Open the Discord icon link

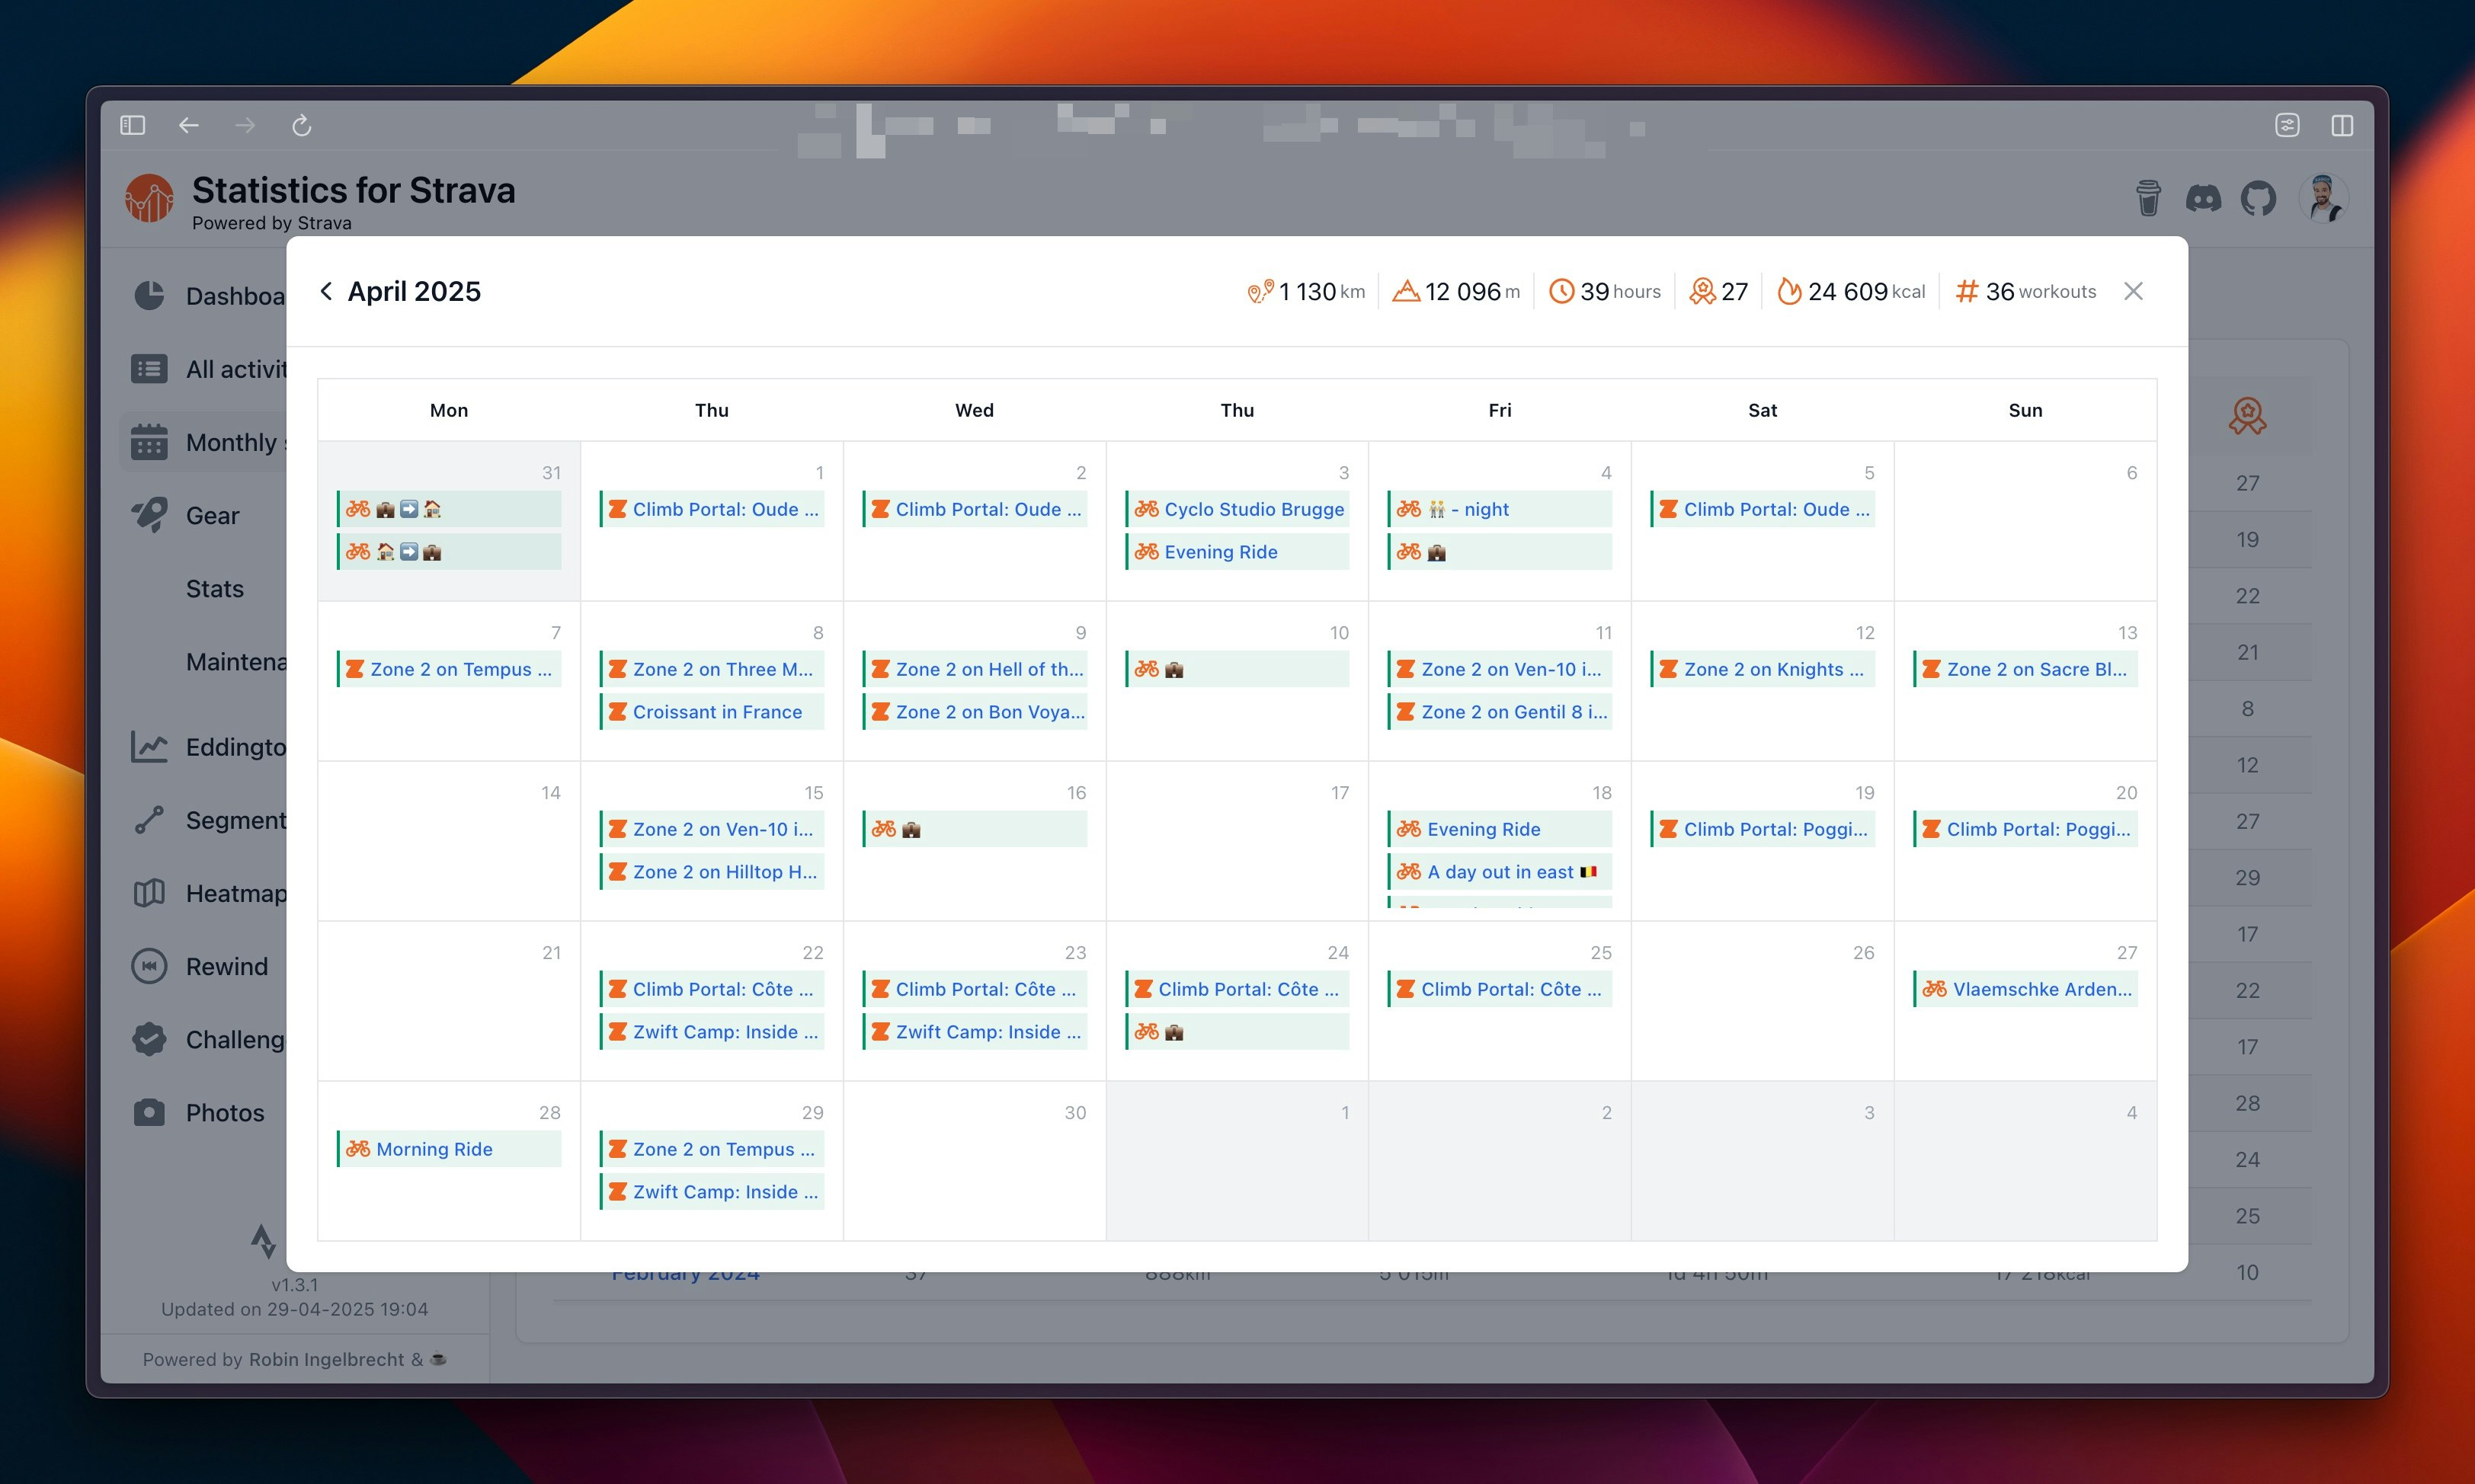point(2203,198)
